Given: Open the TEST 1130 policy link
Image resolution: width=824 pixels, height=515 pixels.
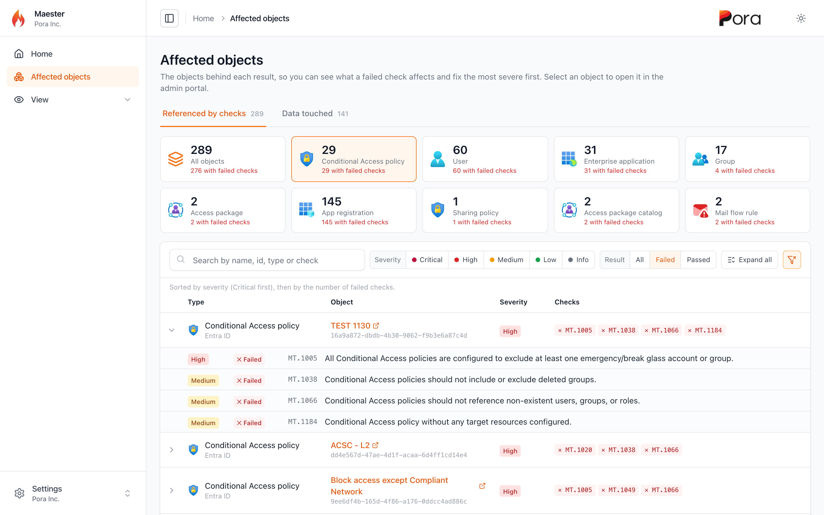Looking at the screenshot, I should pyautogui.click(x=350, y=326).
